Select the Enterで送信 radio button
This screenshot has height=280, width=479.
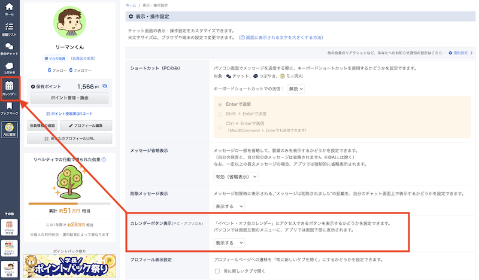(x=220, y=105)
